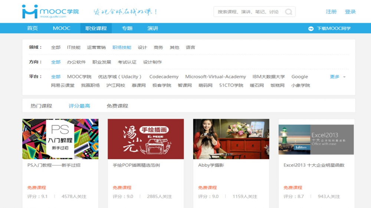This screenshot has width=371, height=208.
Task: Open the PS入门教程 course thumbnail
Action: [x=60, y=139]
